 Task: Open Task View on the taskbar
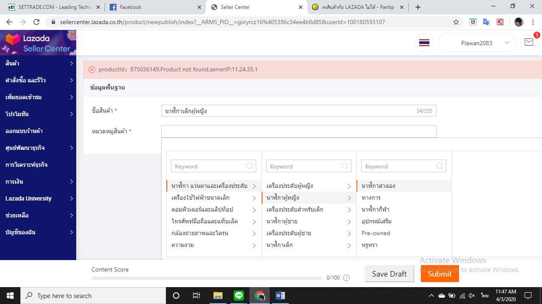(x=196, y=296)
